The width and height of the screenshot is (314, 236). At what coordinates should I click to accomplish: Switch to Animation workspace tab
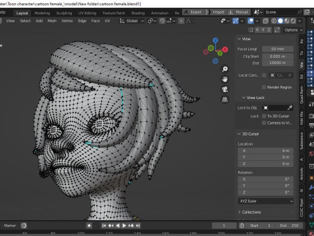(x=160, y=13)
